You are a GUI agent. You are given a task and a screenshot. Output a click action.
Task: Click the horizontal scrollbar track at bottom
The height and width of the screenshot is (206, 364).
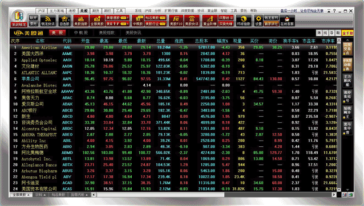[x=278, y=195]
